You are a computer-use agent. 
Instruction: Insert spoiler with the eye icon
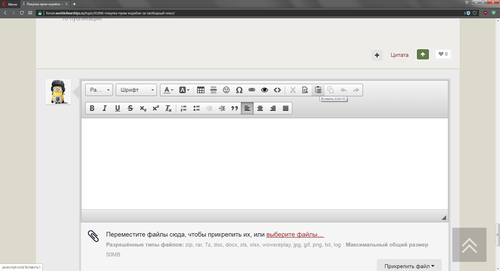(x=265, y=90)
